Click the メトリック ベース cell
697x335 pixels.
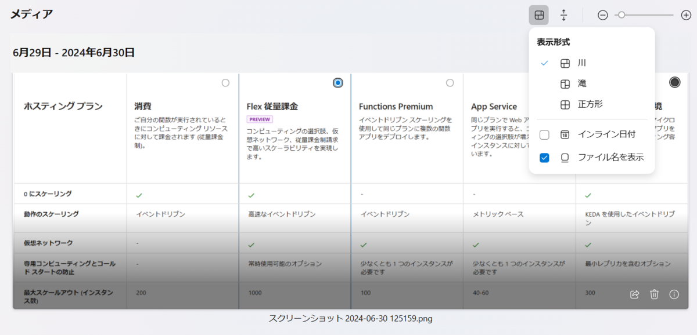(498, 214)
